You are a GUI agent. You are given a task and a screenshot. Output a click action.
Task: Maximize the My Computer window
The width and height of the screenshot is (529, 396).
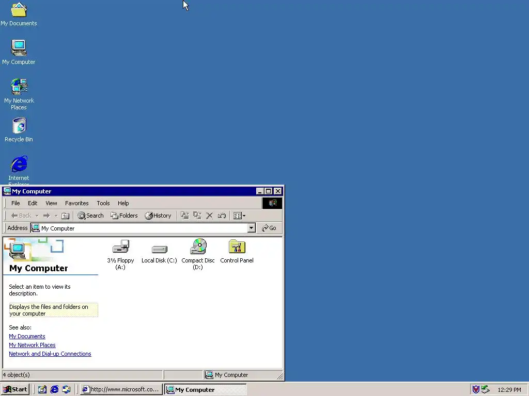pyautogui.click(x=269, y=191)
